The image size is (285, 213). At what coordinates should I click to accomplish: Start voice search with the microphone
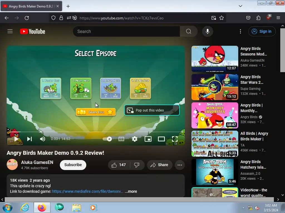(207, 31)
